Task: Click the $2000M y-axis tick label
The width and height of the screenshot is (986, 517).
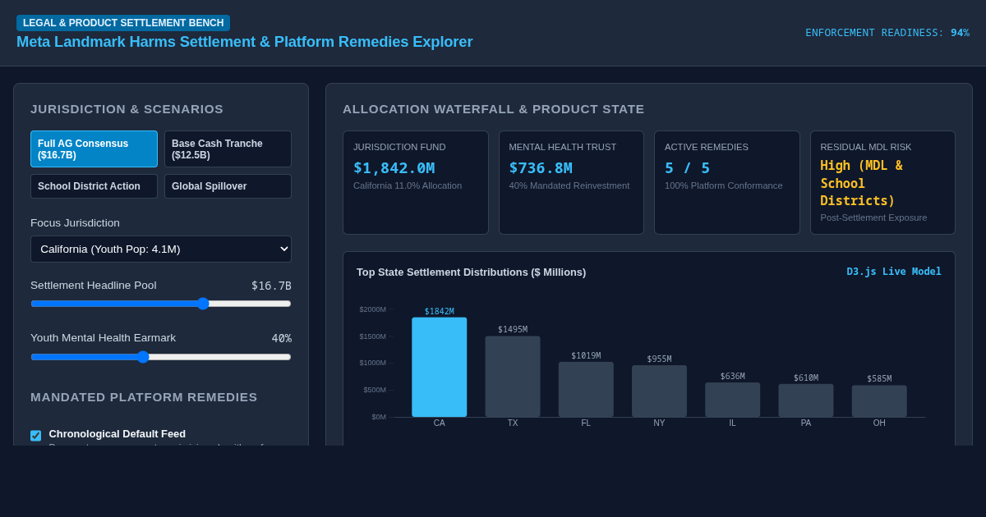Action: pos(372,309)
